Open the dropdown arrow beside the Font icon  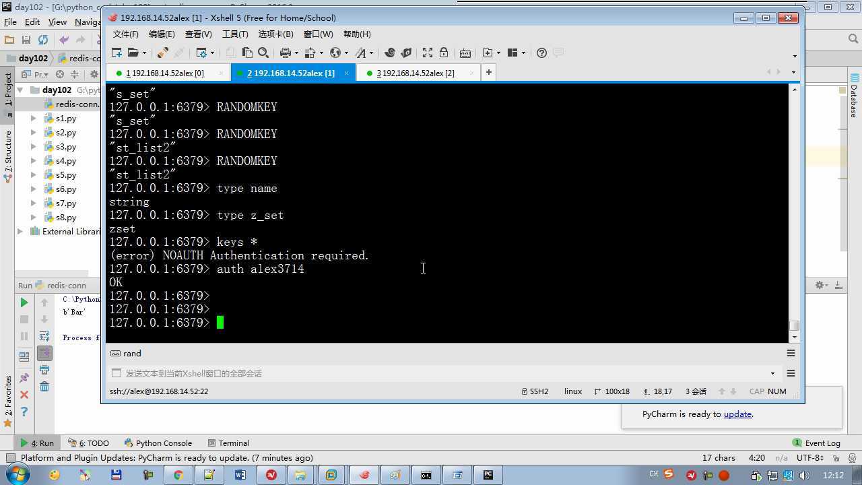372,53
